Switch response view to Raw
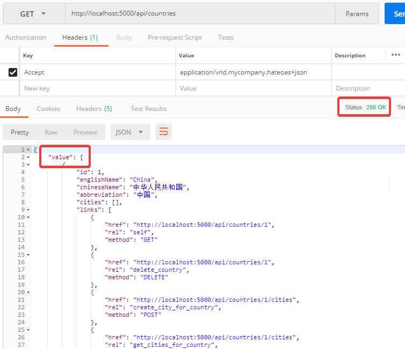 pyautogui.click(x=51, y=132)
